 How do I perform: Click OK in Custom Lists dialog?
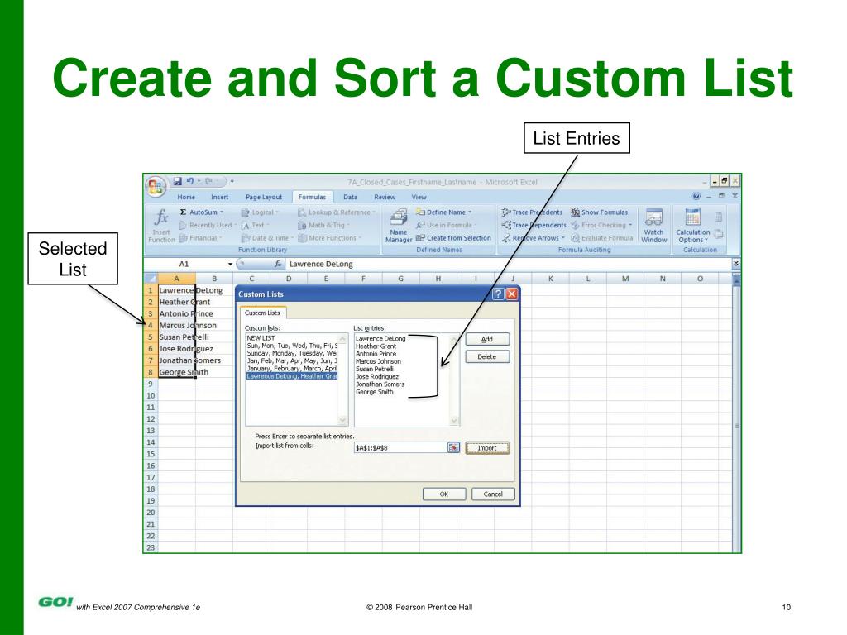(x=443, y=494)
